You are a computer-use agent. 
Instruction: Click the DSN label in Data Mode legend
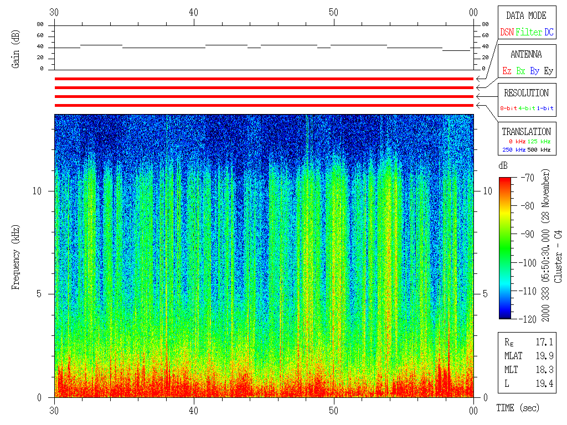(507, 33)
